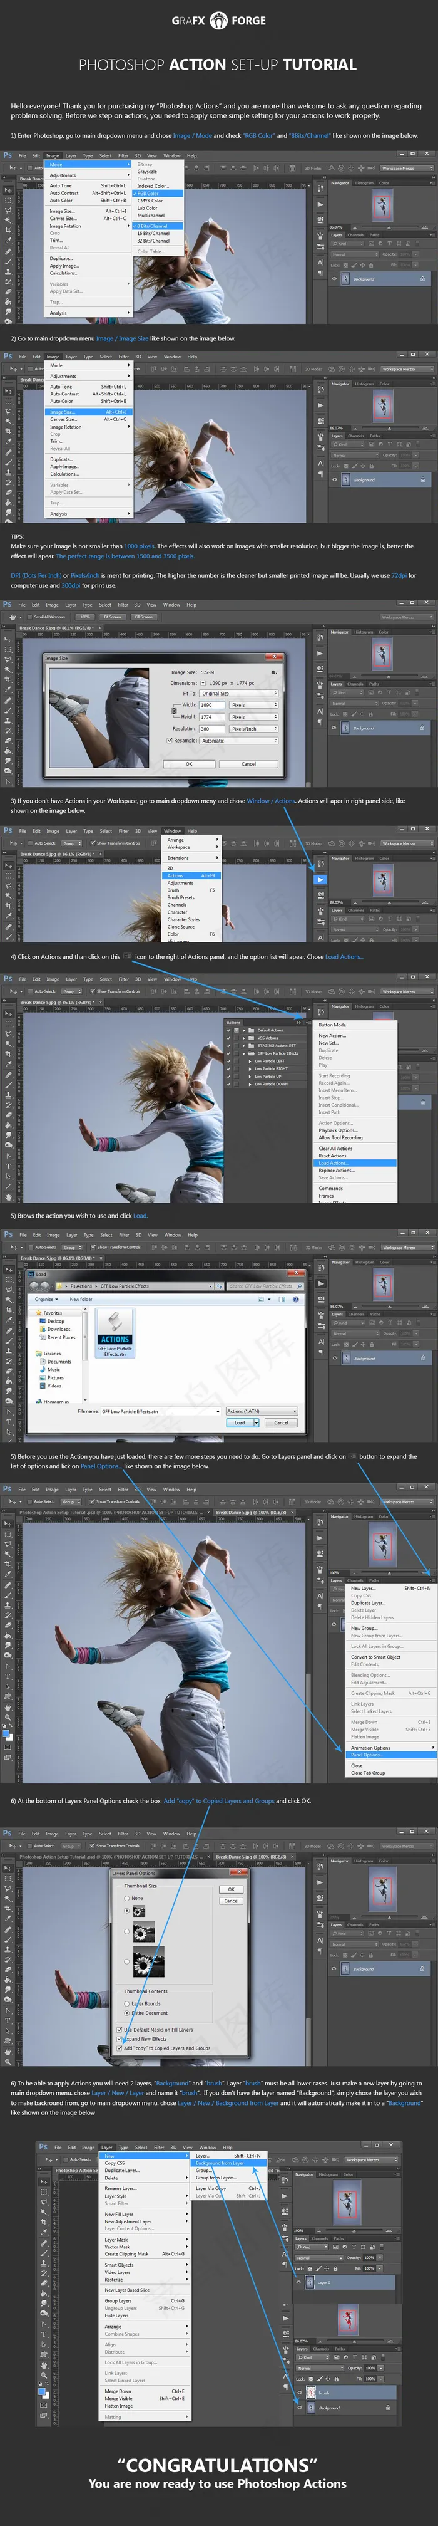Choose Grayscale in the Mode submenu
Screen dimensions: 438x2526
(x=158, y=172)
